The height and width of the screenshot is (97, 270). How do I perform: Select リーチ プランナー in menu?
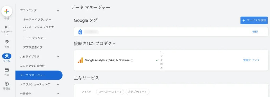[x=35, y=38]
